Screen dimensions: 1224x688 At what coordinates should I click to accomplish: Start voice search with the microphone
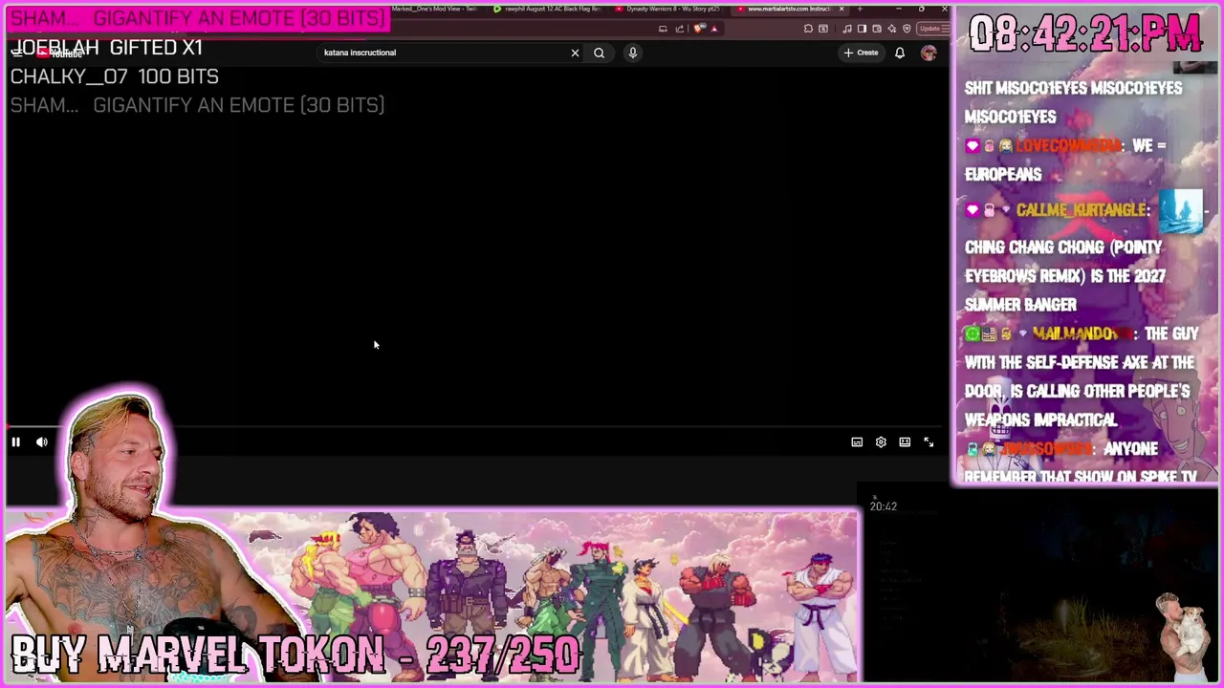click(632, 53)
